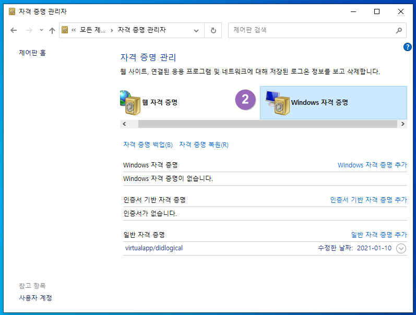Click '인증서 기반 자격 증명 추가' link
416x315 pixels.
pos(369,200)
